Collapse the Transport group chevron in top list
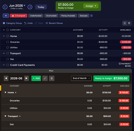 point(4,53)
